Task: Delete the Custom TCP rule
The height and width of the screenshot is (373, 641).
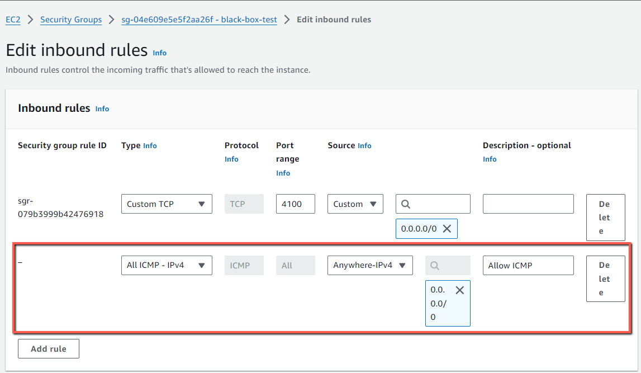Action: [x=605, y=218]
